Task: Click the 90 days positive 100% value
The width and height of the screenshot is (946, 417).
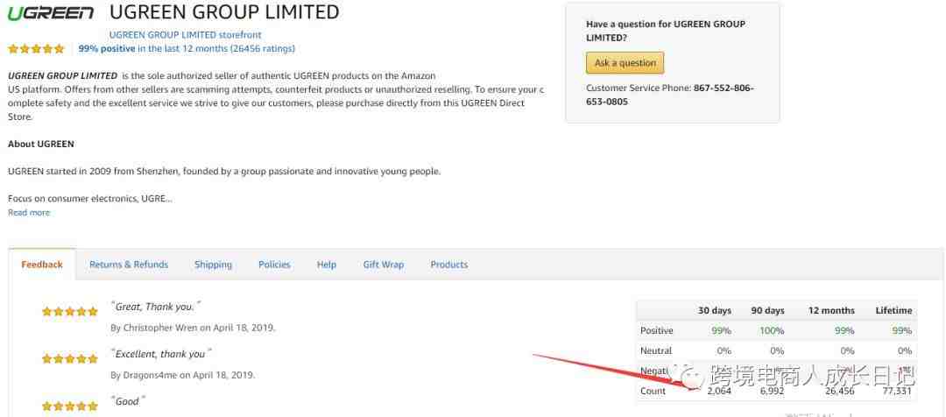Action: coord(772,330)
